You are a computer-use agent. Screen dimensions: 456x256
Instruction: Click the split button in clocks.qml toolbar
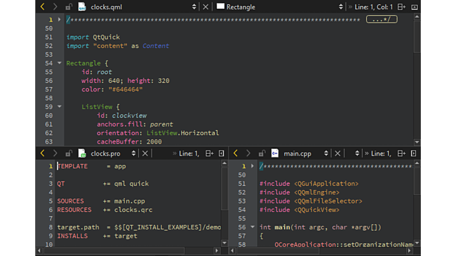[401, 7]
